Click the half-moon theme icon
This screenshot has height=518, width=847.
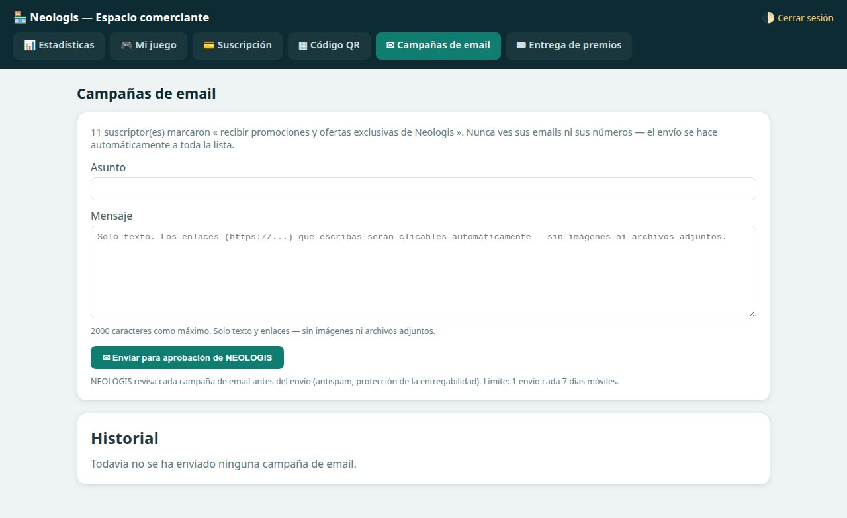pyautogui.click(x=768, y=18)
